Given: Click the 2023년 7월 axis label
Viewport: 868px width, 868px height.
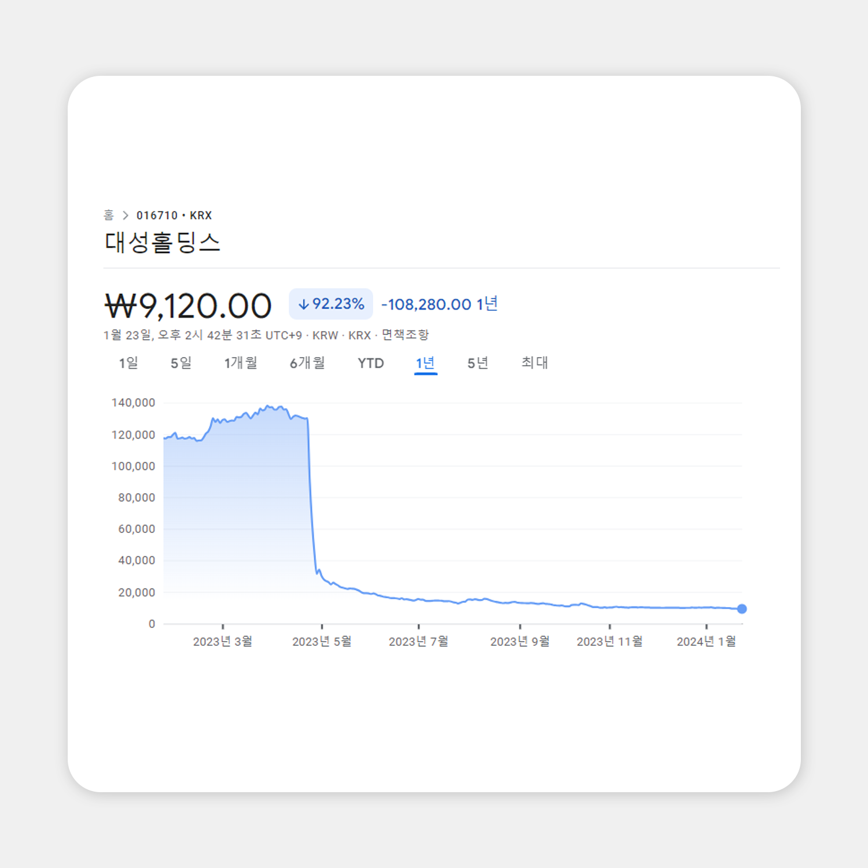Looking at the screenshot, I should 418,641.
